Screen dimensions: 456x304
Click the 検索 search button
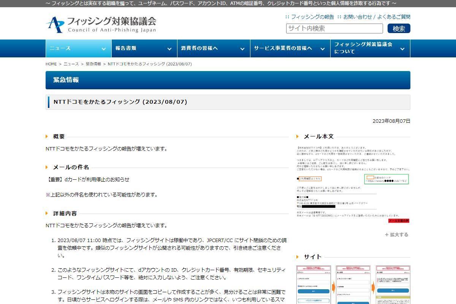pyautogui.click(x=399, y=28)
